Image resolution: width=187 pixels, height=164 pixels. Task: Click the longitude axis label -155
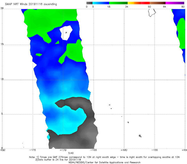[155, 150]
